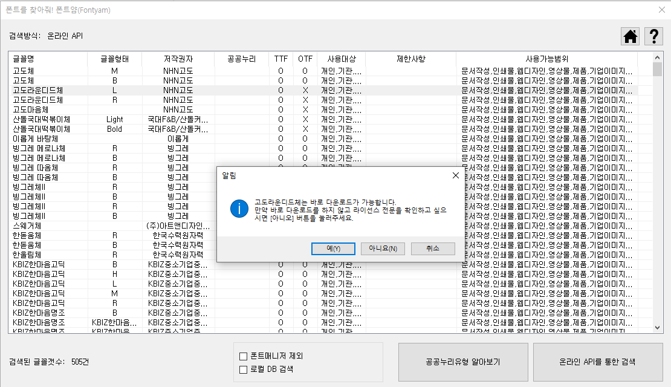Close the Fontyam main window

click(x=661, y=10)
